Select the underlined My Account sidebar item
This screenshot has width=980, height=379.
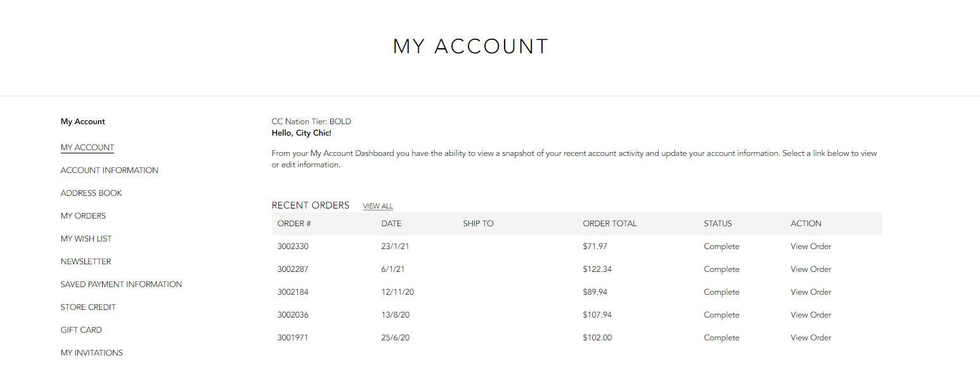(x=87, y=147)
